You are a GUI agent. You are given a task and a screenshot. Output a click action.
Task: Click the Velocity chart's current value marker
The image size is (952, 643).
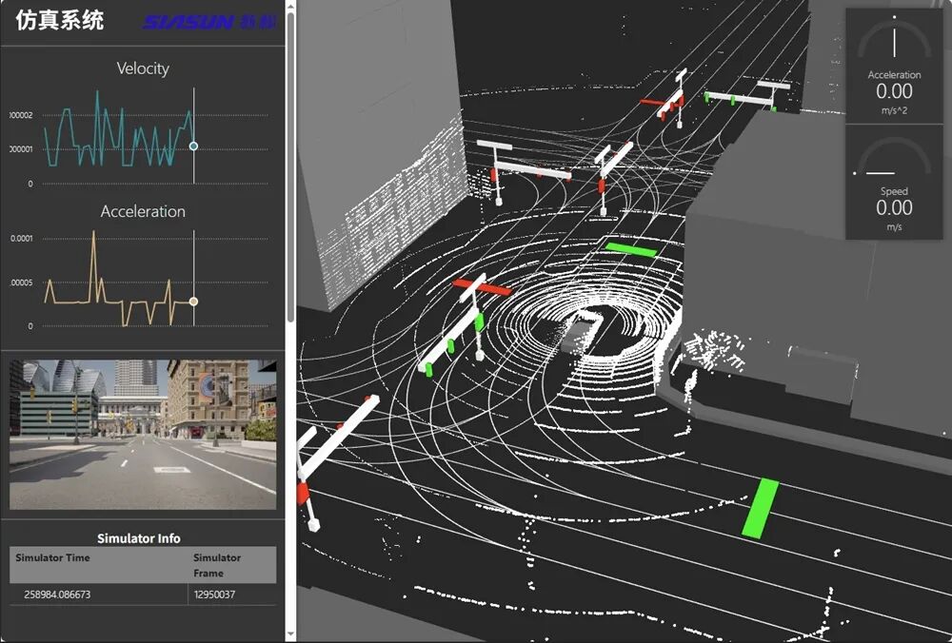tap(193, 146)
